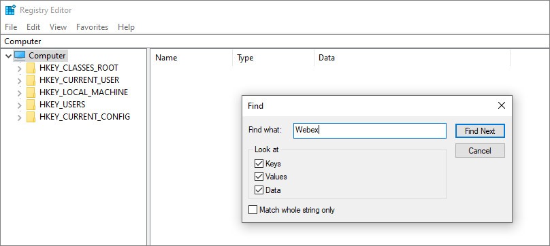Select HKEY_CURRENT_CONFIG label in tree
The image size is (550, 246).
(84, 117)
